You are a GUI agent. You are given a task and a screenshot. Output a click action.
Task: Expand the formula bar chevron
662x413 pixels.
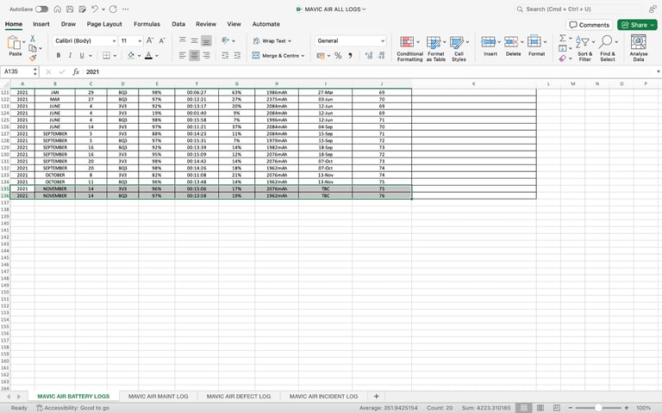659,71
